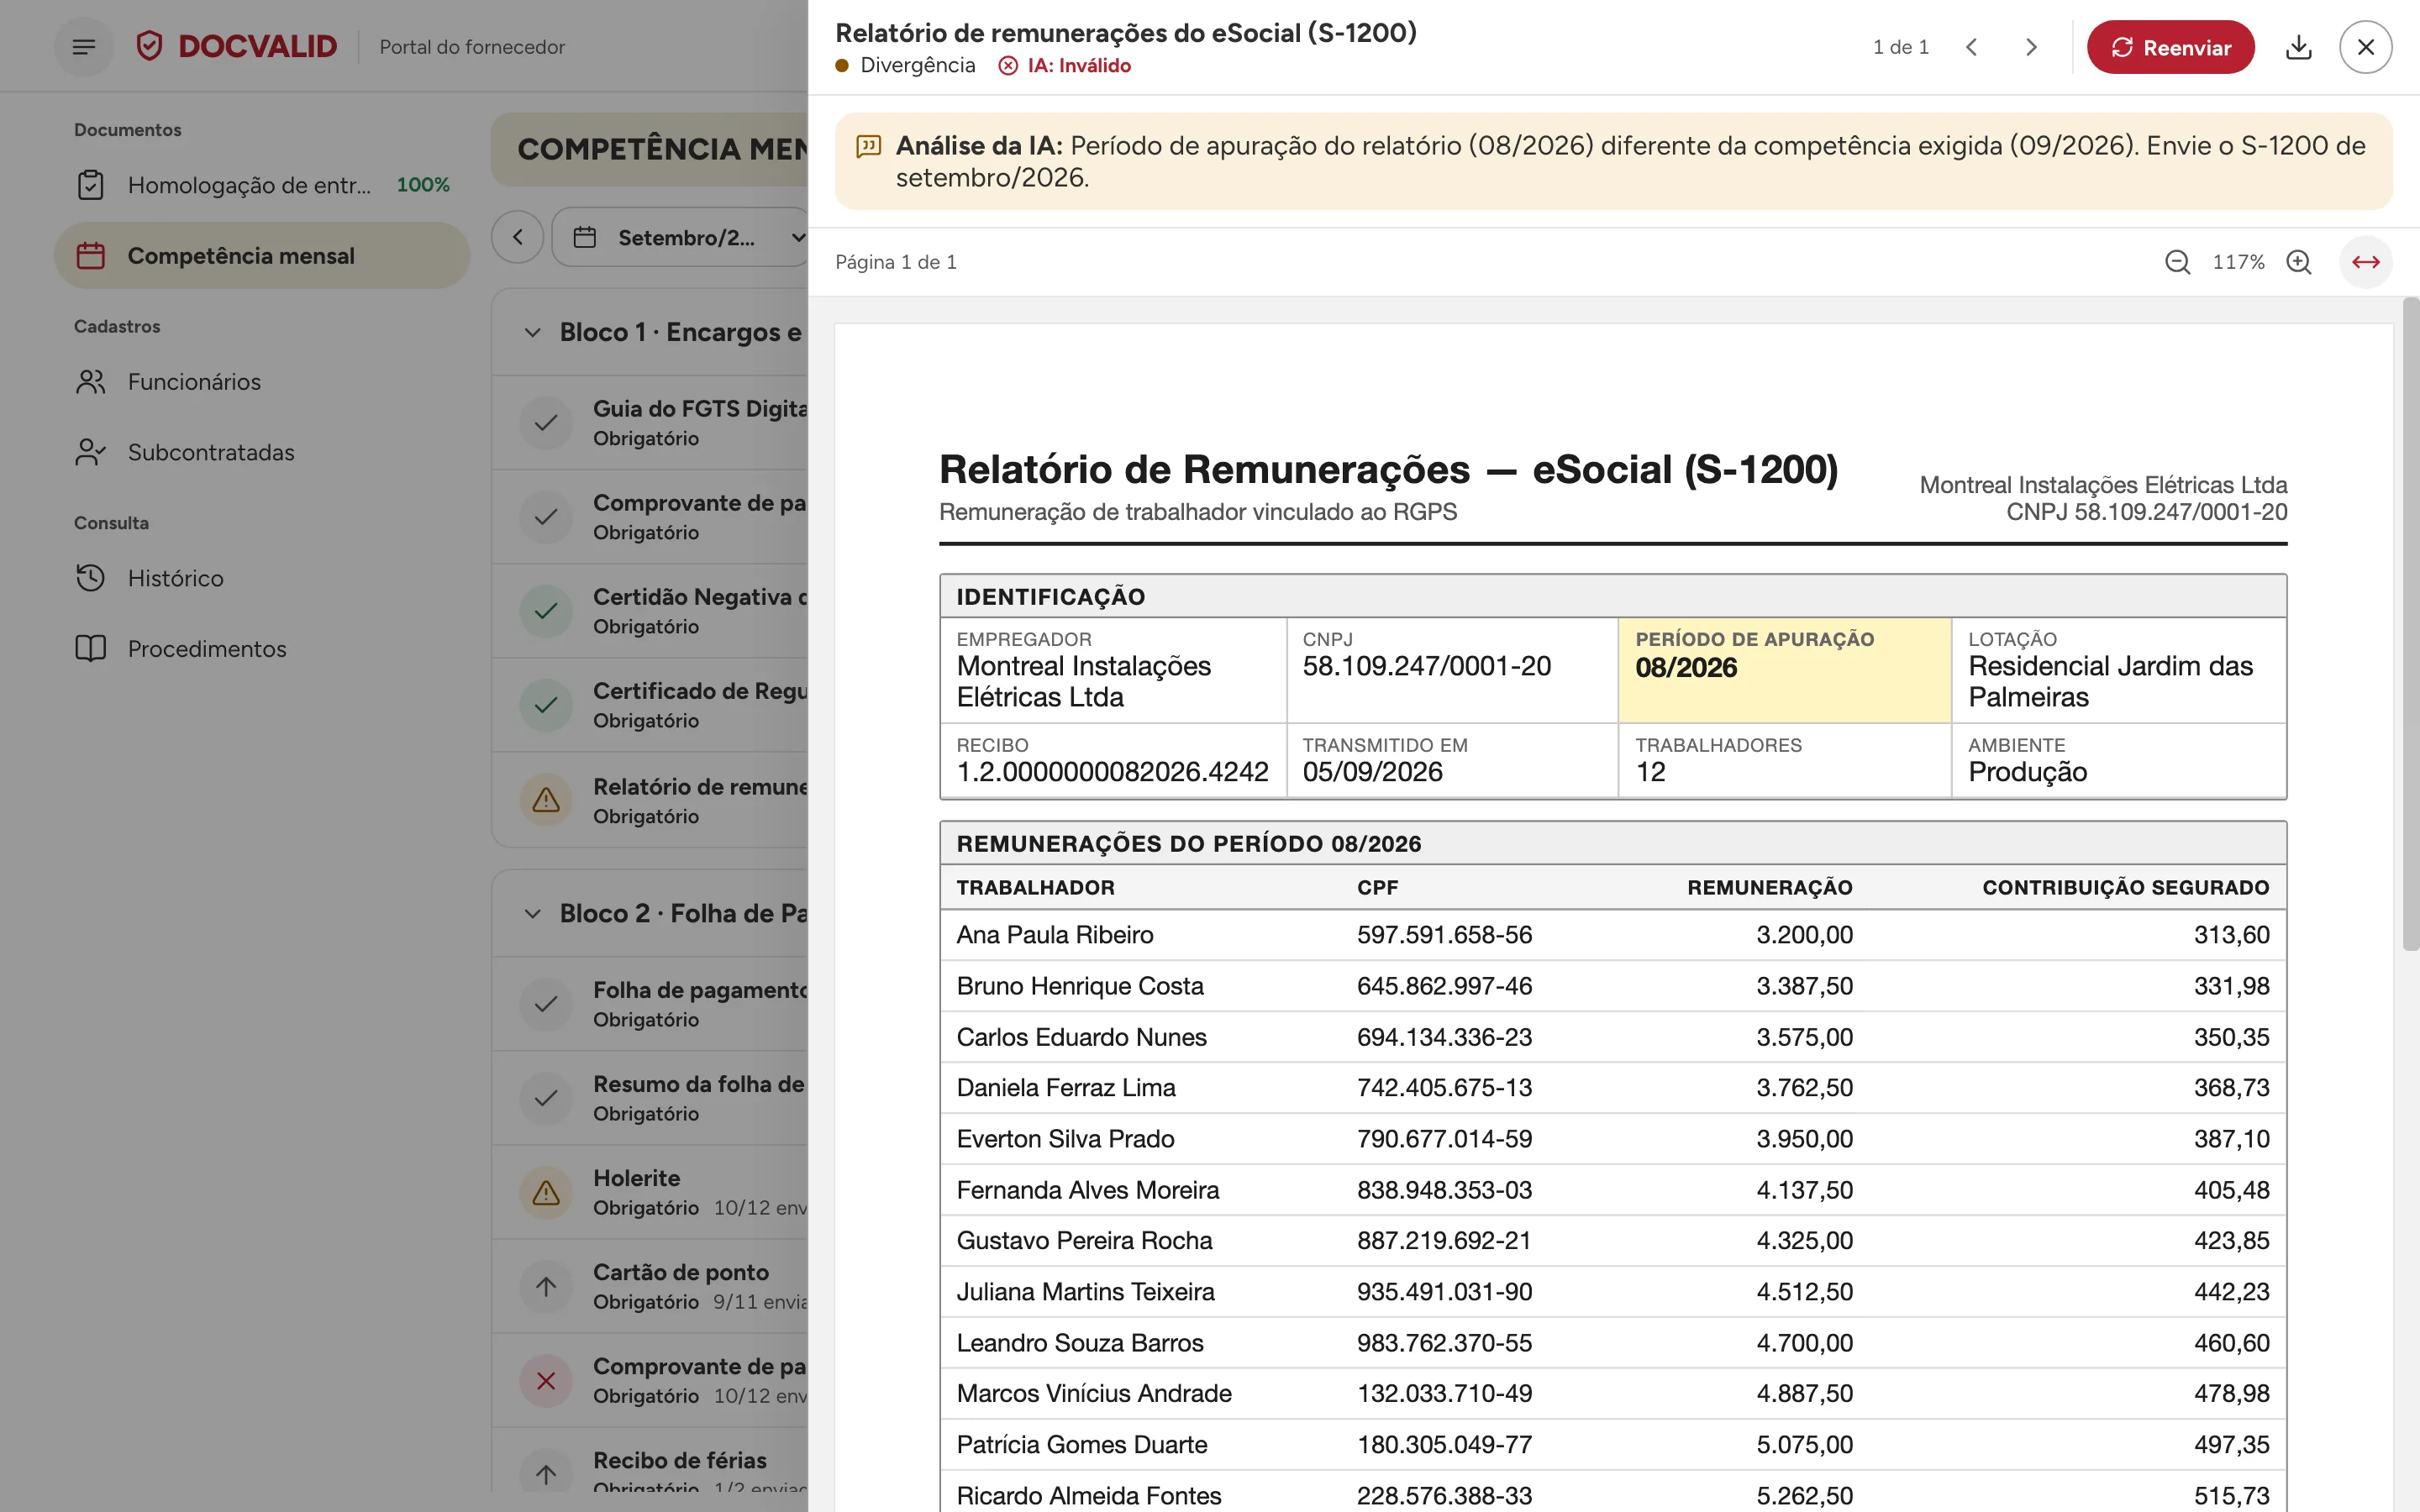Click the Recibo 1.2.0000000082026.4242 value
This screenshot has height=1512, width=2420.
coord(1112,772)
